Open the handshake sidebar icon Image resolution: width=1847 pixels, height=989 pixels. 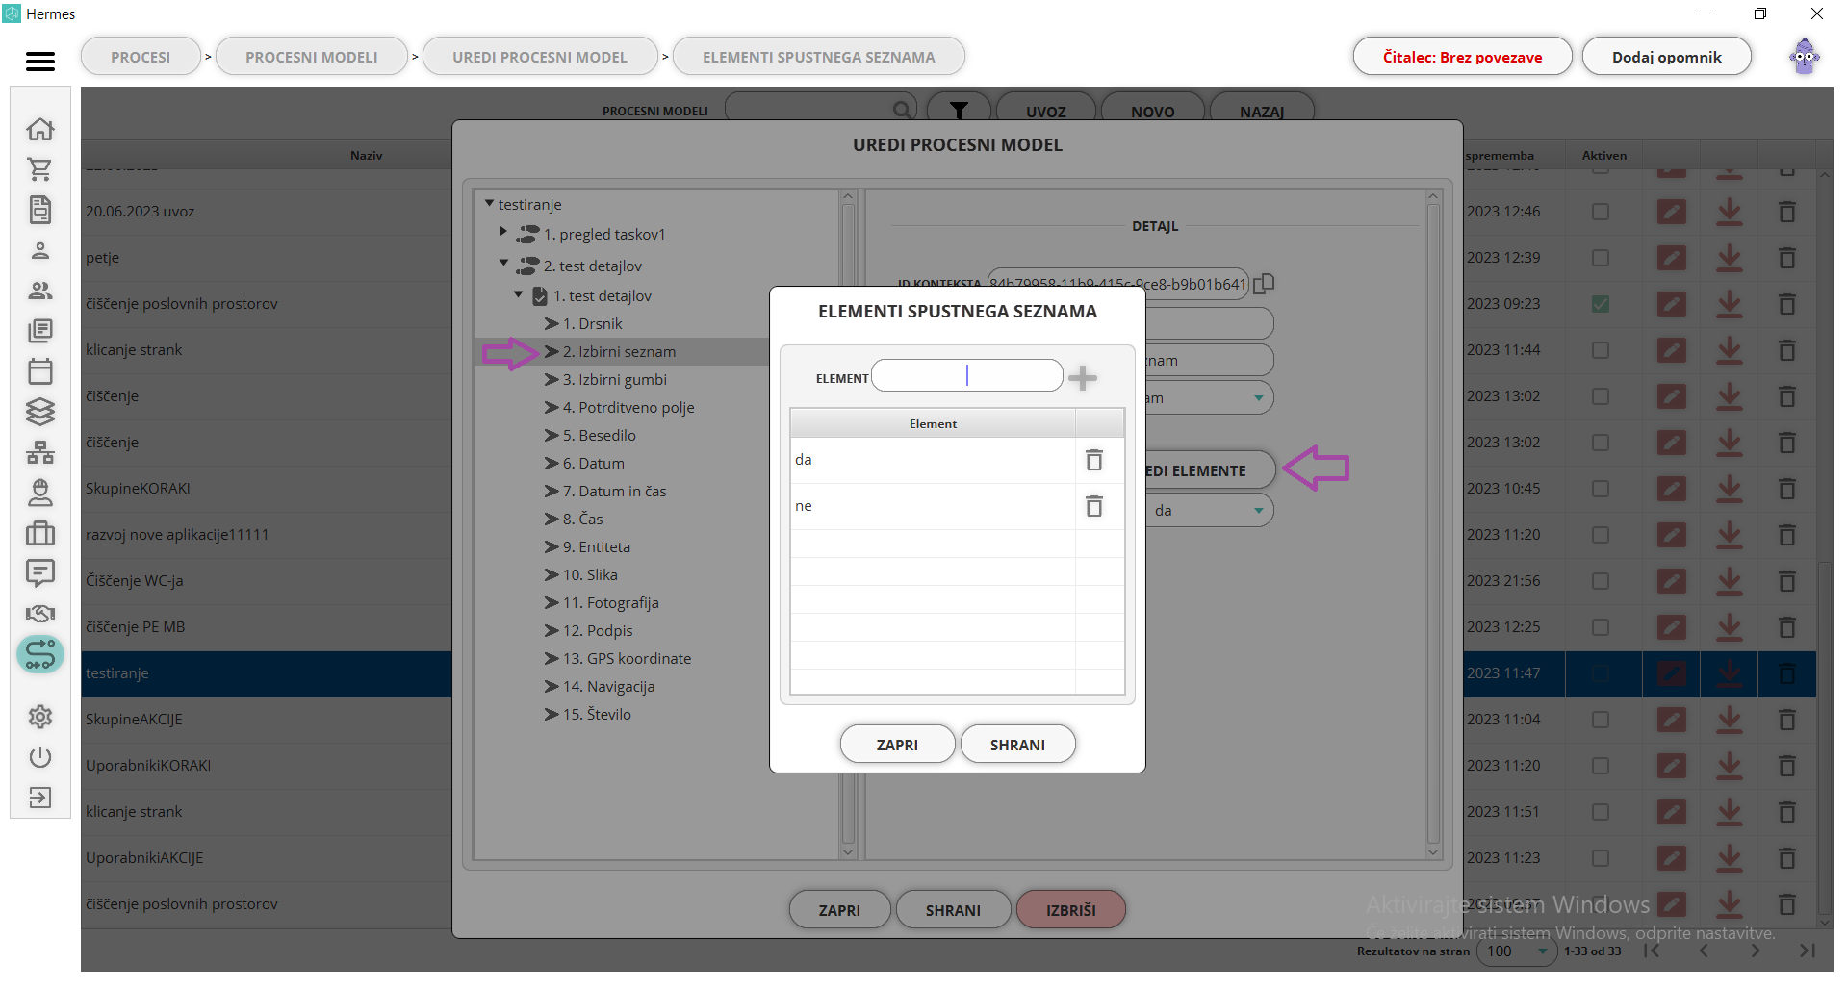point(40,614)
